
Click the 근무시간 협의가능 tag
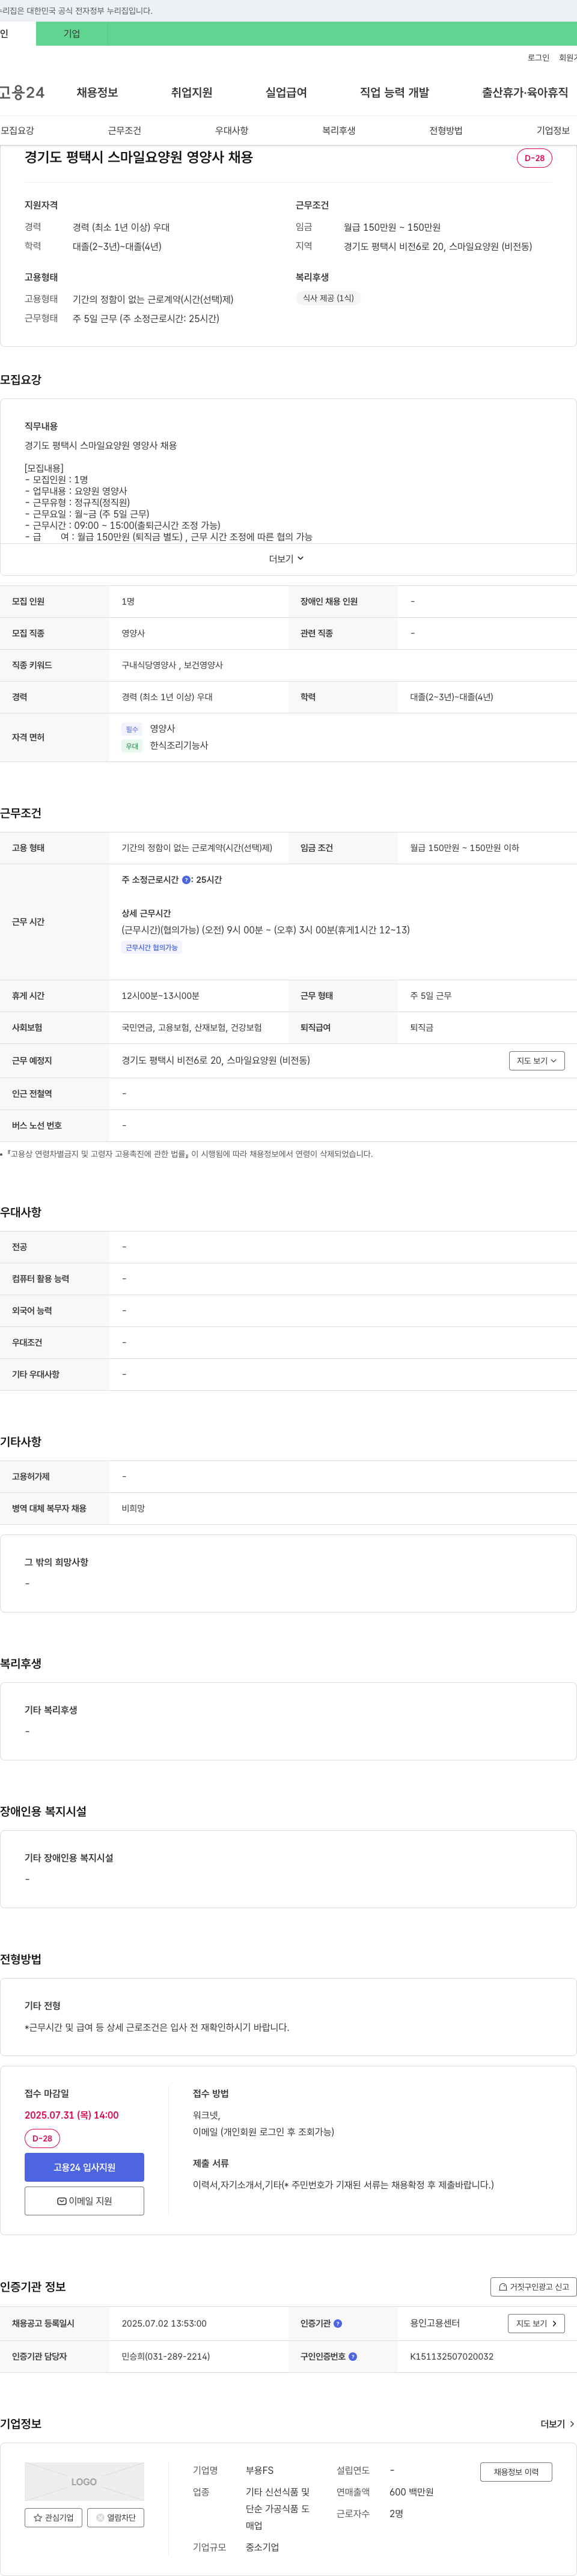coord(151,948)
